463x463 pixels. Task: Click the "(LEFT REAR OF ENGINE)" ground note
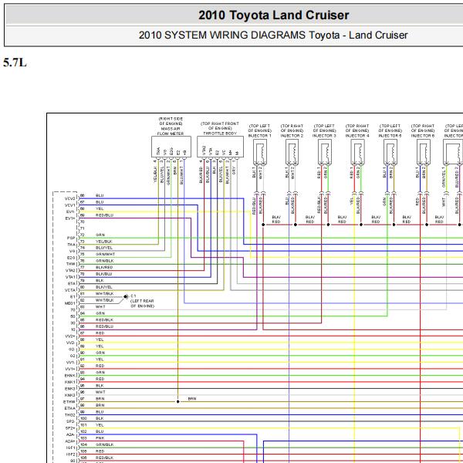click(x=142, y=303)
